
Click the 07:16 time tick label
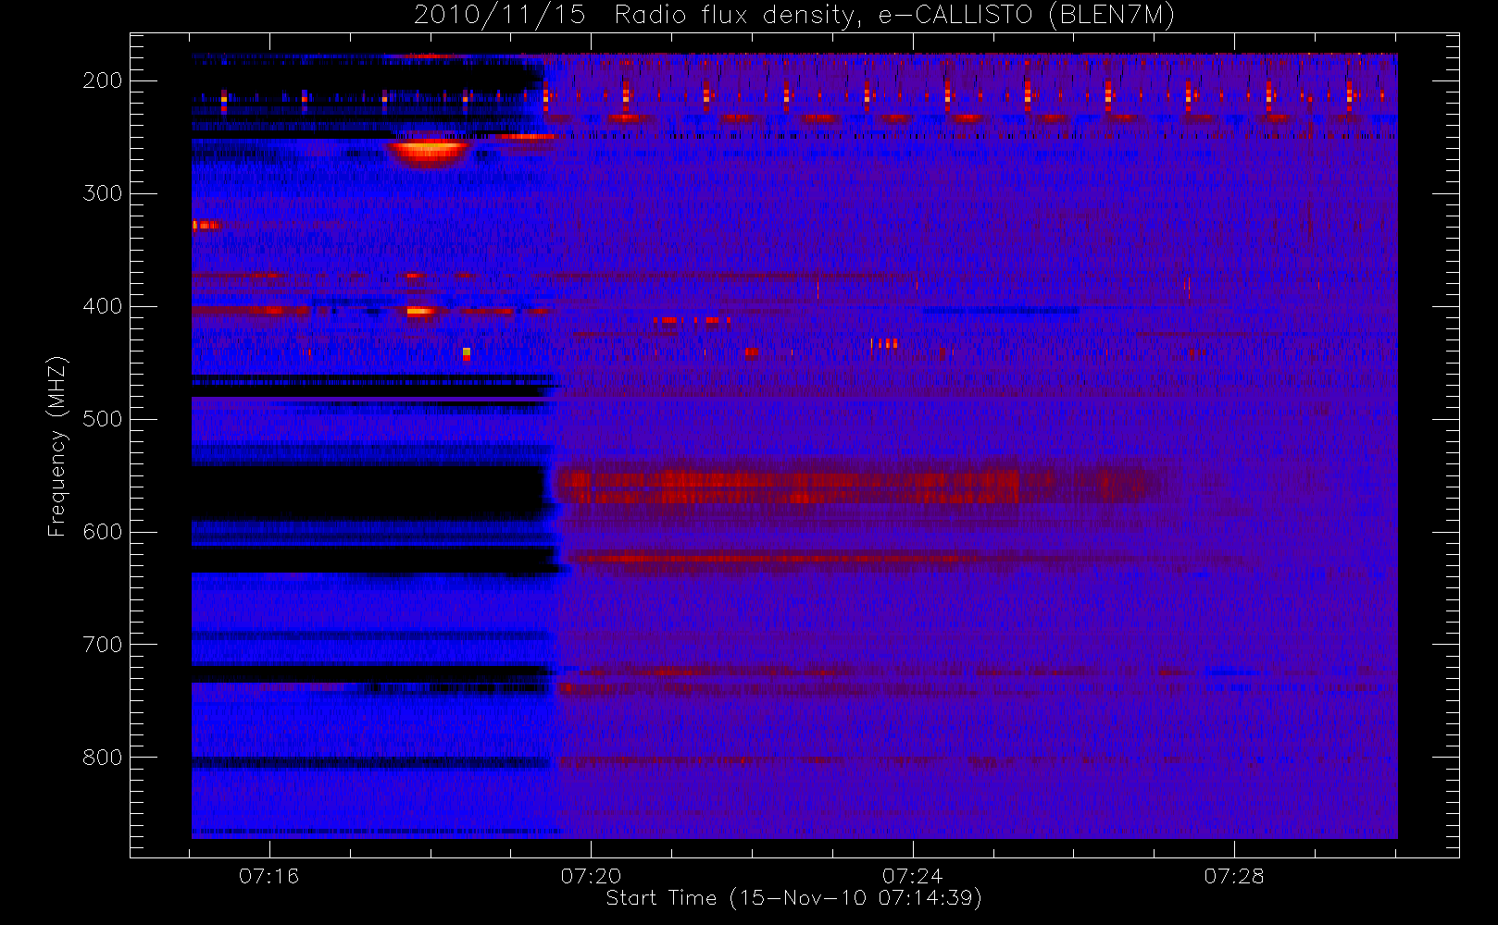[x=269, y=876]
